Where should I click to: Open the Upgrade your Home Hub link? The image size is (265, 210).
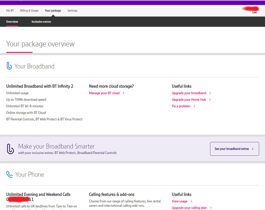point(189,100)
